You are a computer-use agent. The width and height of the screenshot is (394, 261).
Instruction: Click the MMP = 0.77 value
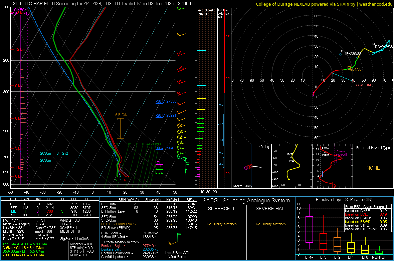click(x=45, y=239)
